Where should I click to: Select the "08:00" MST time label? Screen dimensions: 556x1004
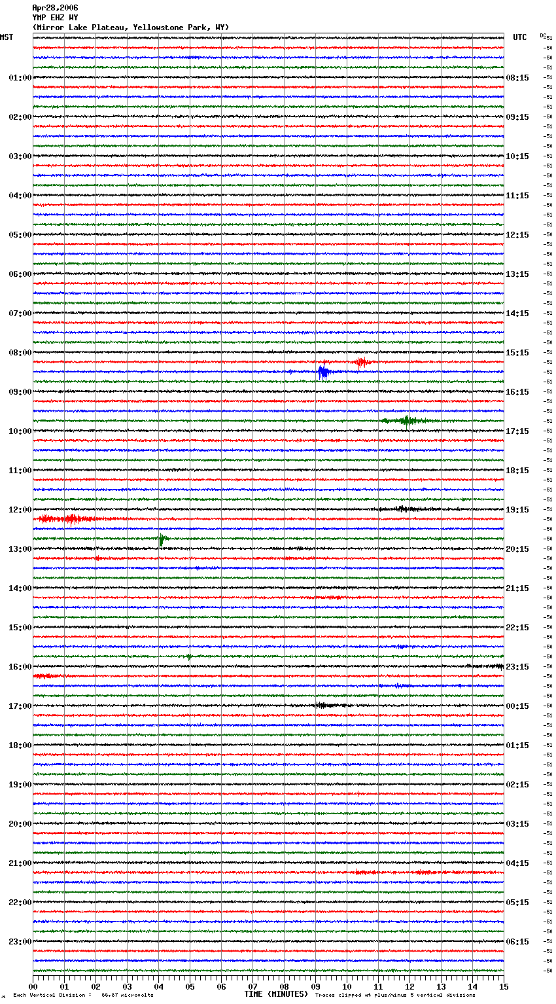coord(20,353)
